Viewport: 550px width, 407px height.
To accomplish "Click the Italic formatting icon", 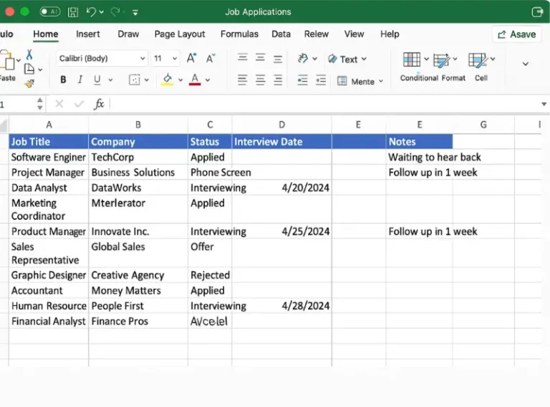I will [x=79, y=80].
